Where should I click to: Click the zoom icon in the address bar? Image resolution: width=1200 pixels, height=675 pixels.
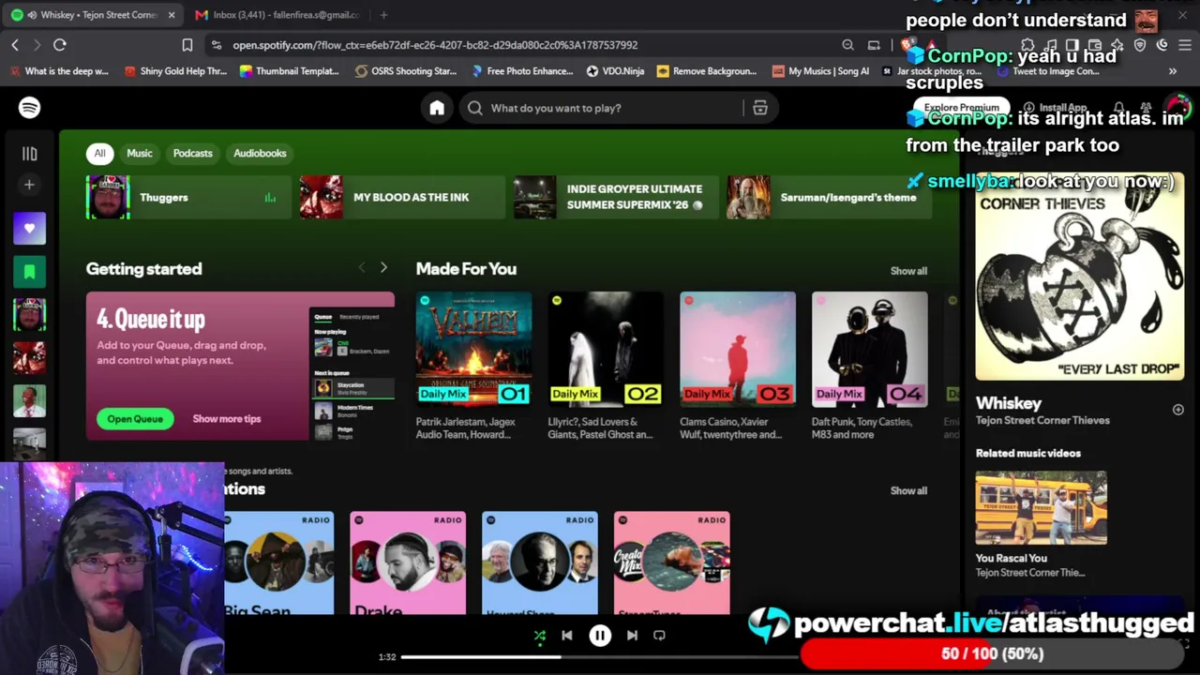coord(847,45)
